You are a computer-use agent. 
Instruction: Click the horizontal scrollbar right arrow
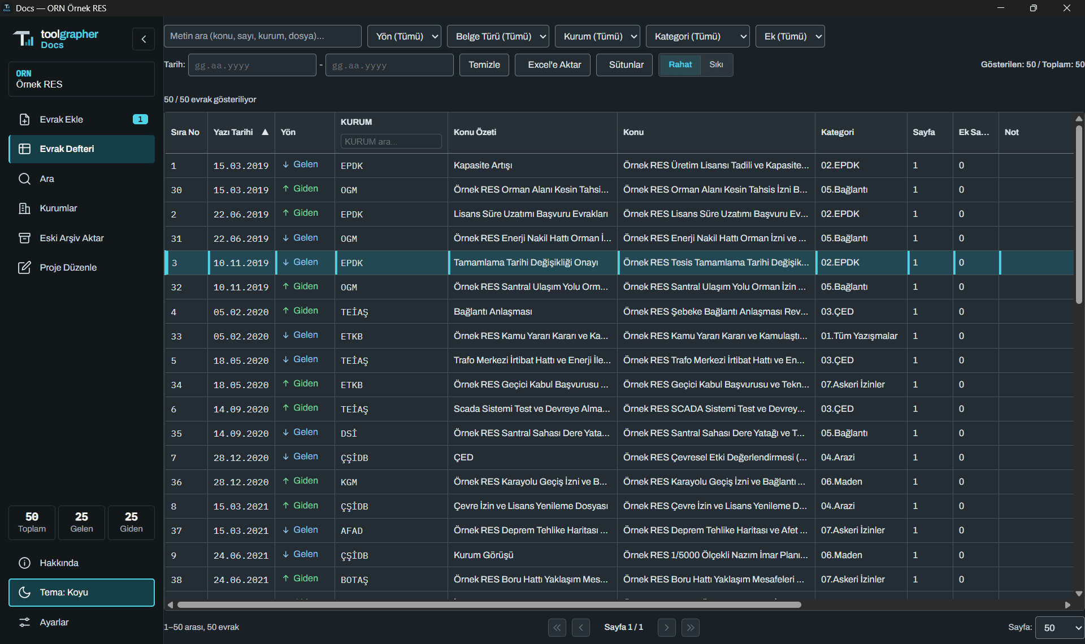pyautogui.click(x=1067, y=604)
